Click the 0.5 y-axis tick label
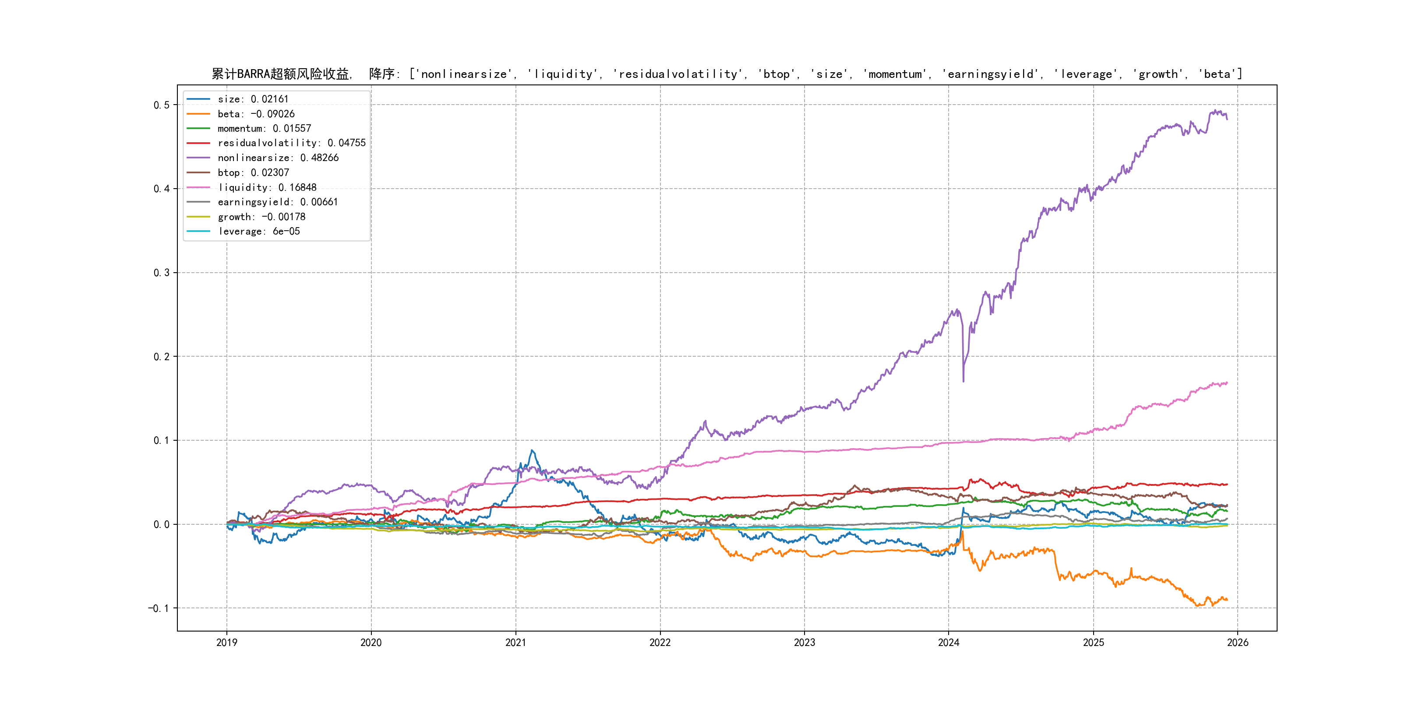The width and height of the screenshot is (1419, 709). coord(162,105)
